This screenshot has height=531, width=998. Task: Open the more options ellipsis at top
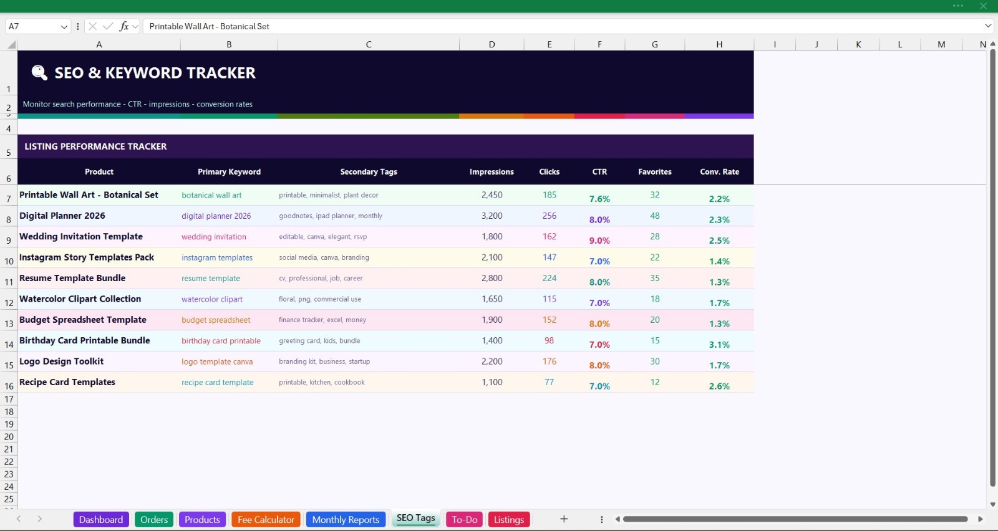click(958, 6)
